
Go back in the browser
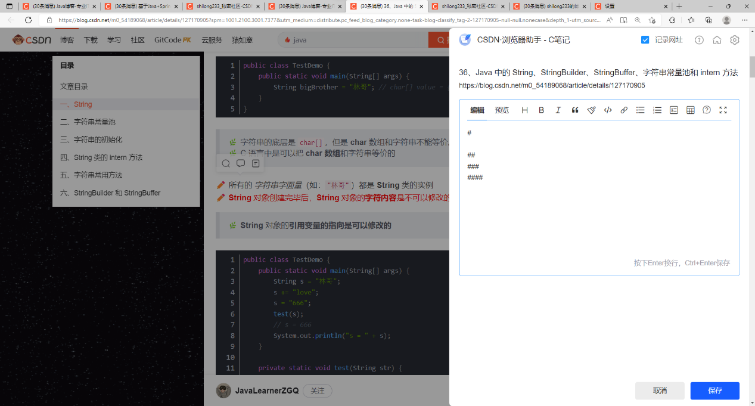[11, 20]
